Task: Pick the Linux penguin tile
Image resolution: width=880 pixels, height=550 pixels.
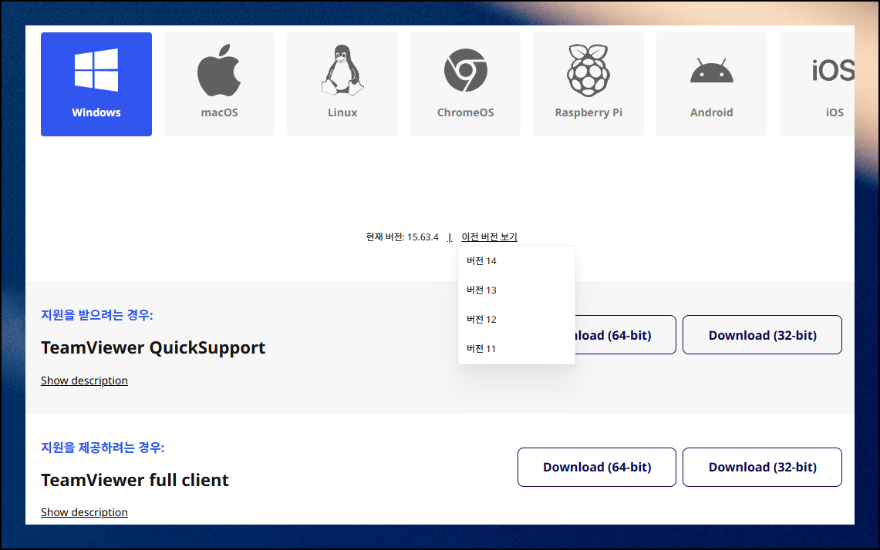Action: pos(342,84)
